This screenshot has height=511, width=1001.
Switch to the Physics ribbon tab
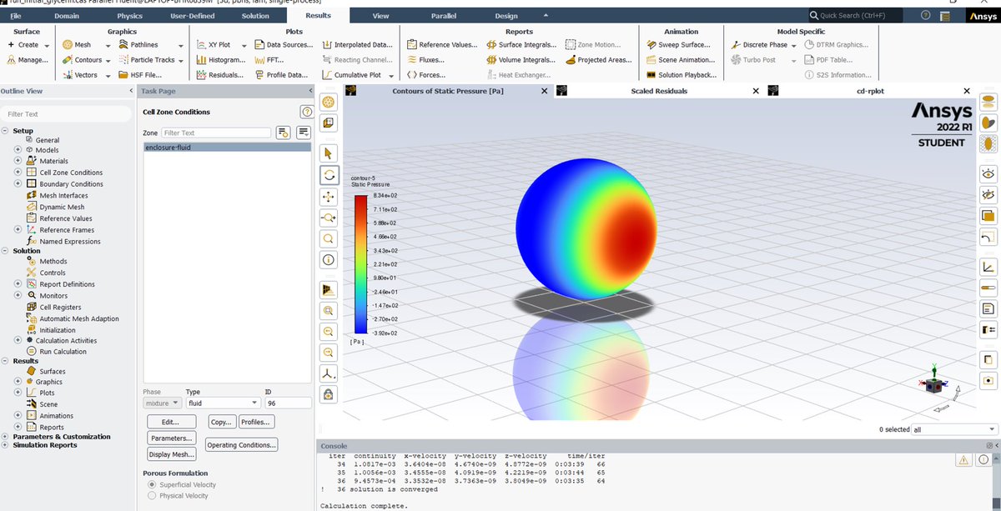click(x=129, y=16)
